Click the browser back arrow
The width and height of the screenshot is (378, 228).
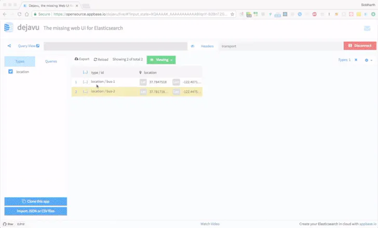[5, 14]
